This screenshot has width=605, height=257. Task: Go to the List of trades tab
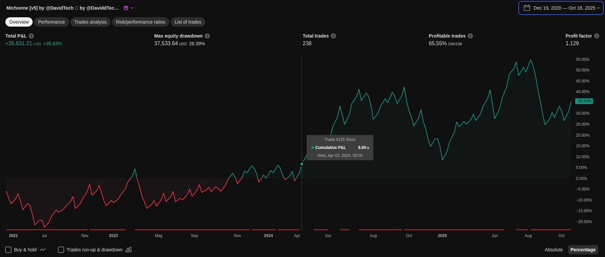coord(188,22)
